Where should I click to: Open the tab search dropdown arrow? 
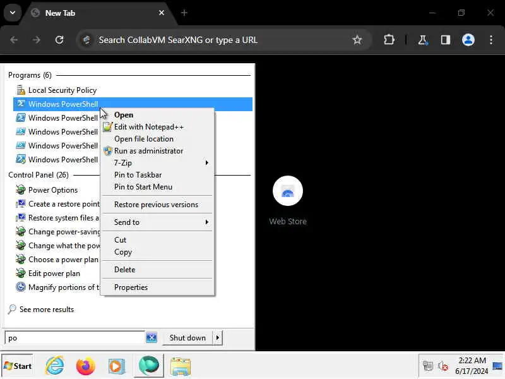[x=13, y=13]
